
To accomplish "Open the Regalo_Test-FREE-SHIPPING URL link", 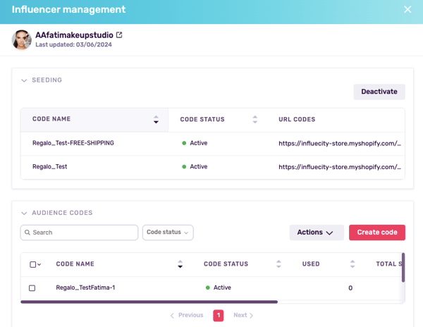I will pyautogui.click(x=340, y=143).
